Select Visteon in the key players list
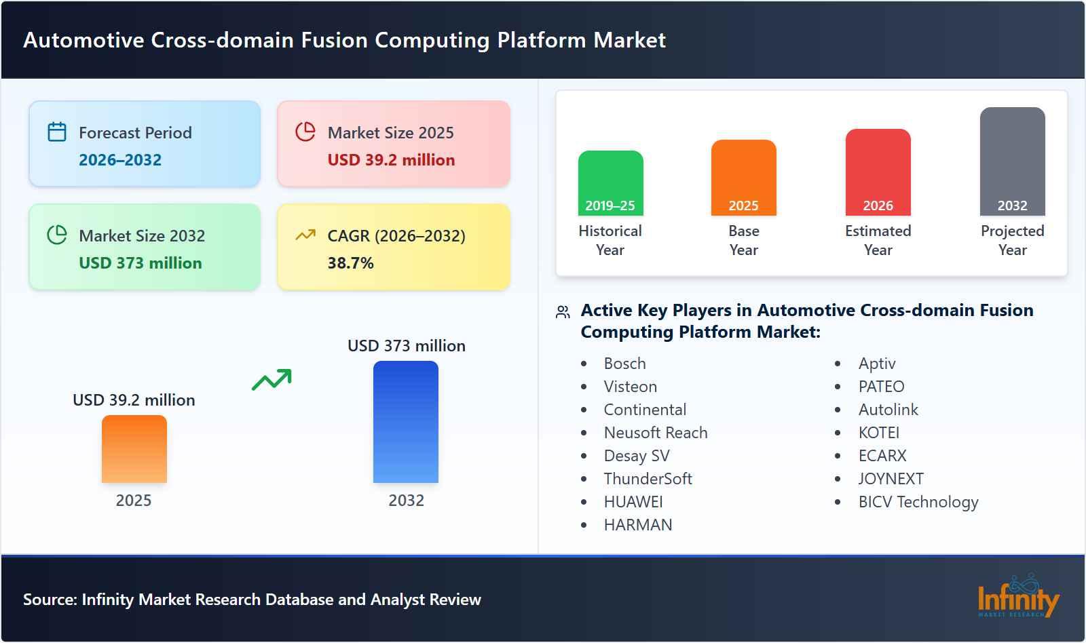1086x643 pixels. point(631,387)
